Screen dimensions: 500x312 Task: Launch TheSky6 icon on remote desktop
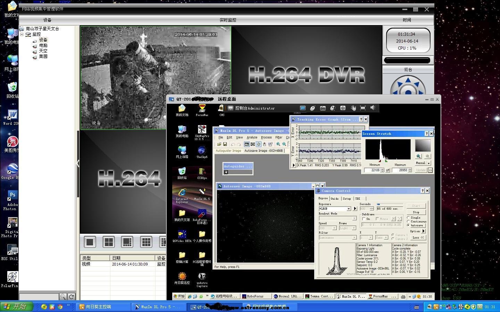pos(202,152)
